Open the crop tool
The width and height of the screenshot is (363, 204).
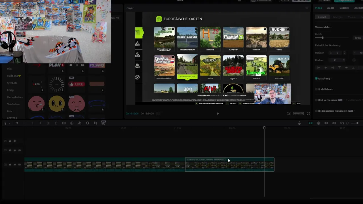coord(95,123)
